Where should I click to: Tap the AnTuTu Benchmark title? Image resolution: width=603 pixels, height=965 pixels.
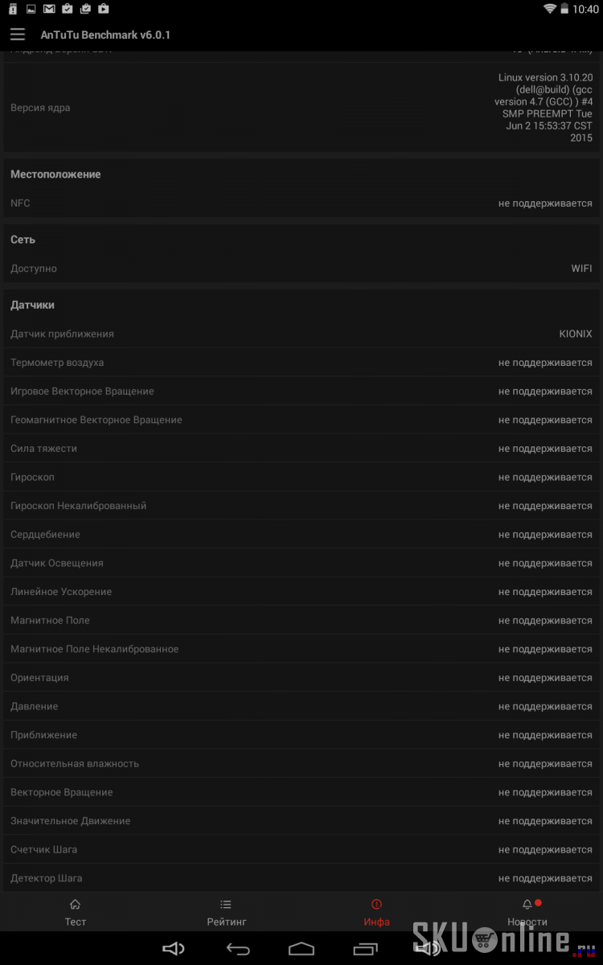pos(105,35)
